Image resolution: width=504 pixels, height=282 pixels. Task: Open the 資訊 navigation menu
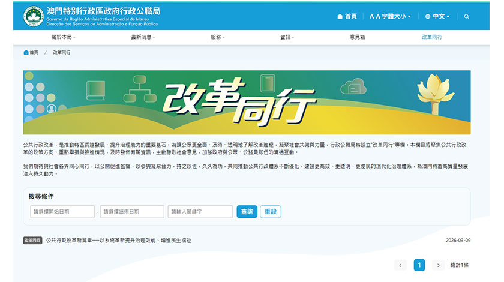[287, 37]
